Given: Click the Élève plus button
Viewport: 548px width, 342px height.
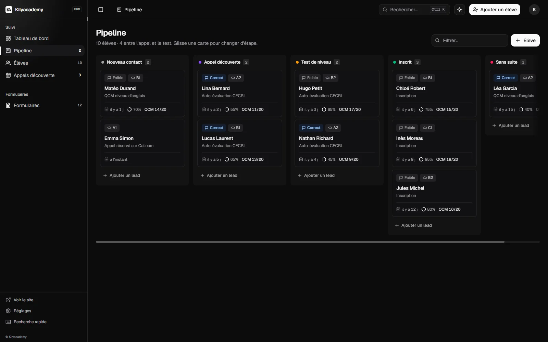Looking at the screenshot, I should click(x=525, y=40).
